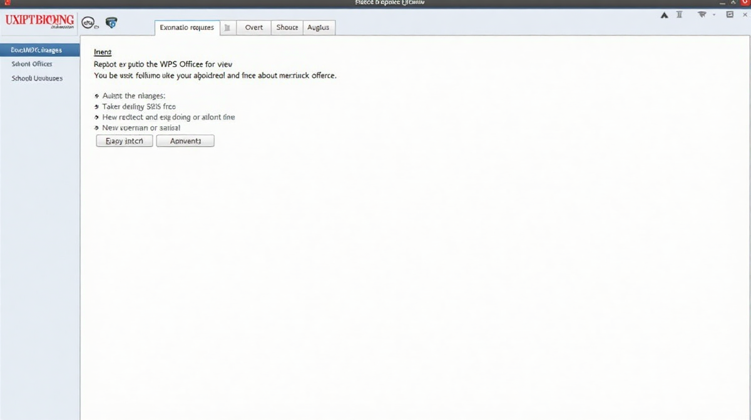
Task: Expand the "Aulent the nlanges" bullet item
Action: pyautogui.click(x=96, y=96)
